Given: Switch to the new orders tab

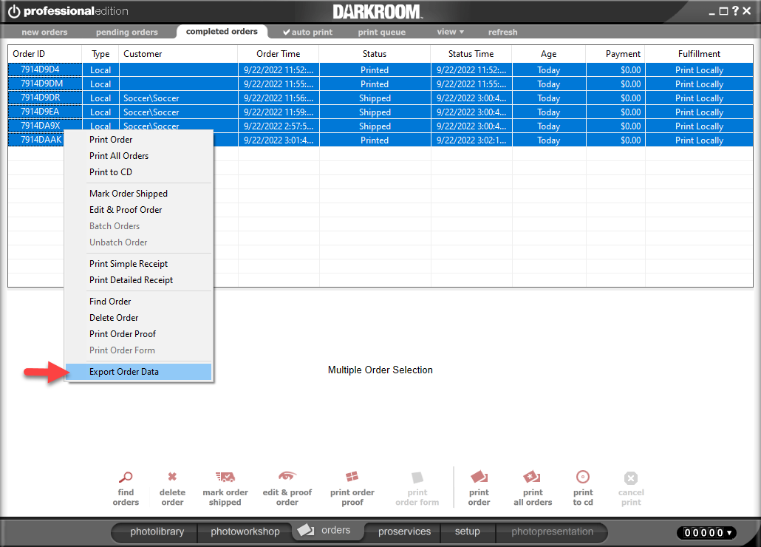Looking at the screenshot, I should pos(44,32).
